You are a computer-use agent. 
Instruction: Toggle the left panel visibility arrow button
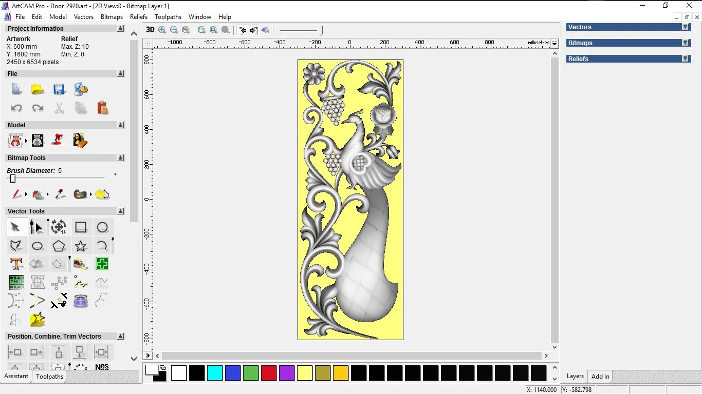pos(242,30)
